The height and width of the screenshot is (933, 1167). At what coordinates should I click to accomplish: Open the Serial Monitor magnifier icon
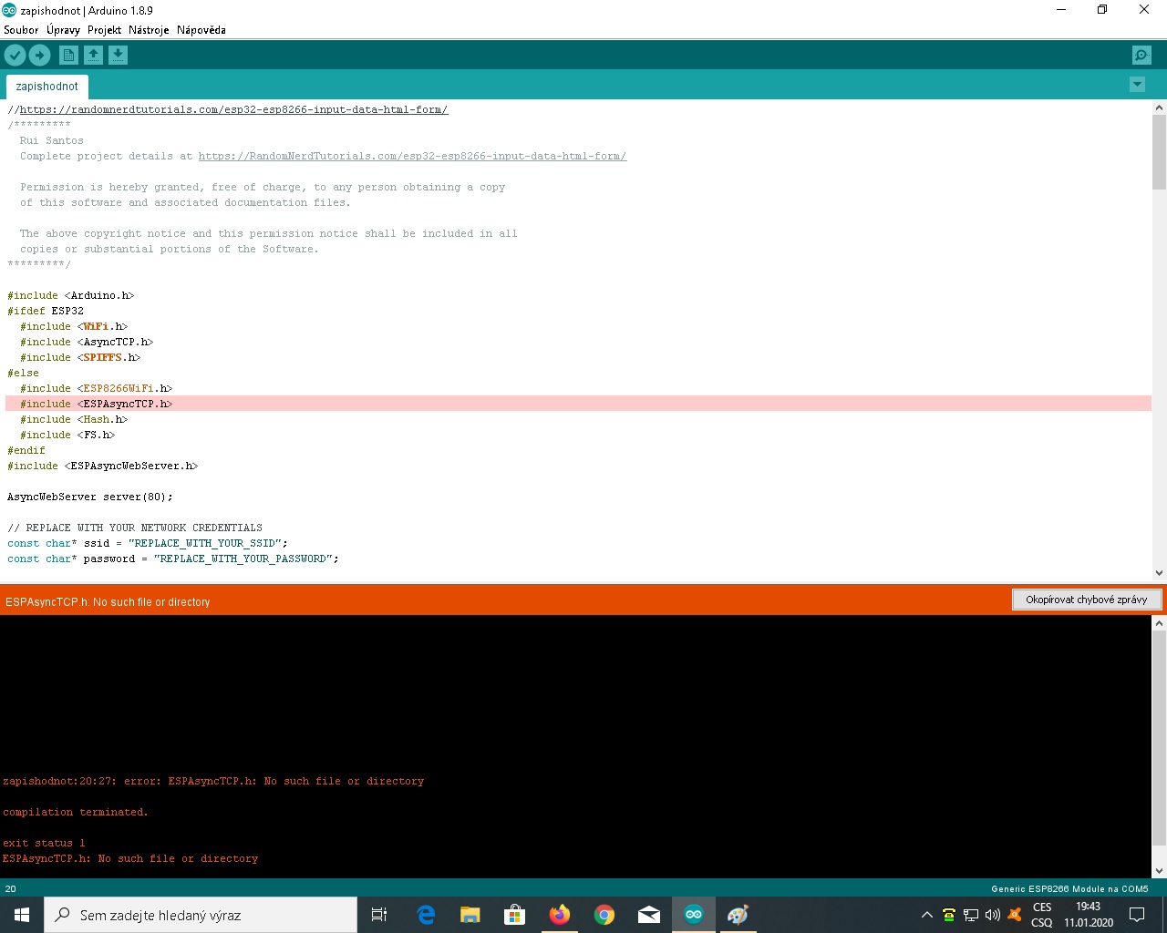(1141, 56)
